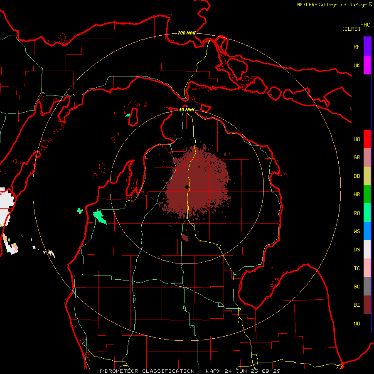Click the GR legend label
Viewport: 374px width, 374px height.
[357, 157]
